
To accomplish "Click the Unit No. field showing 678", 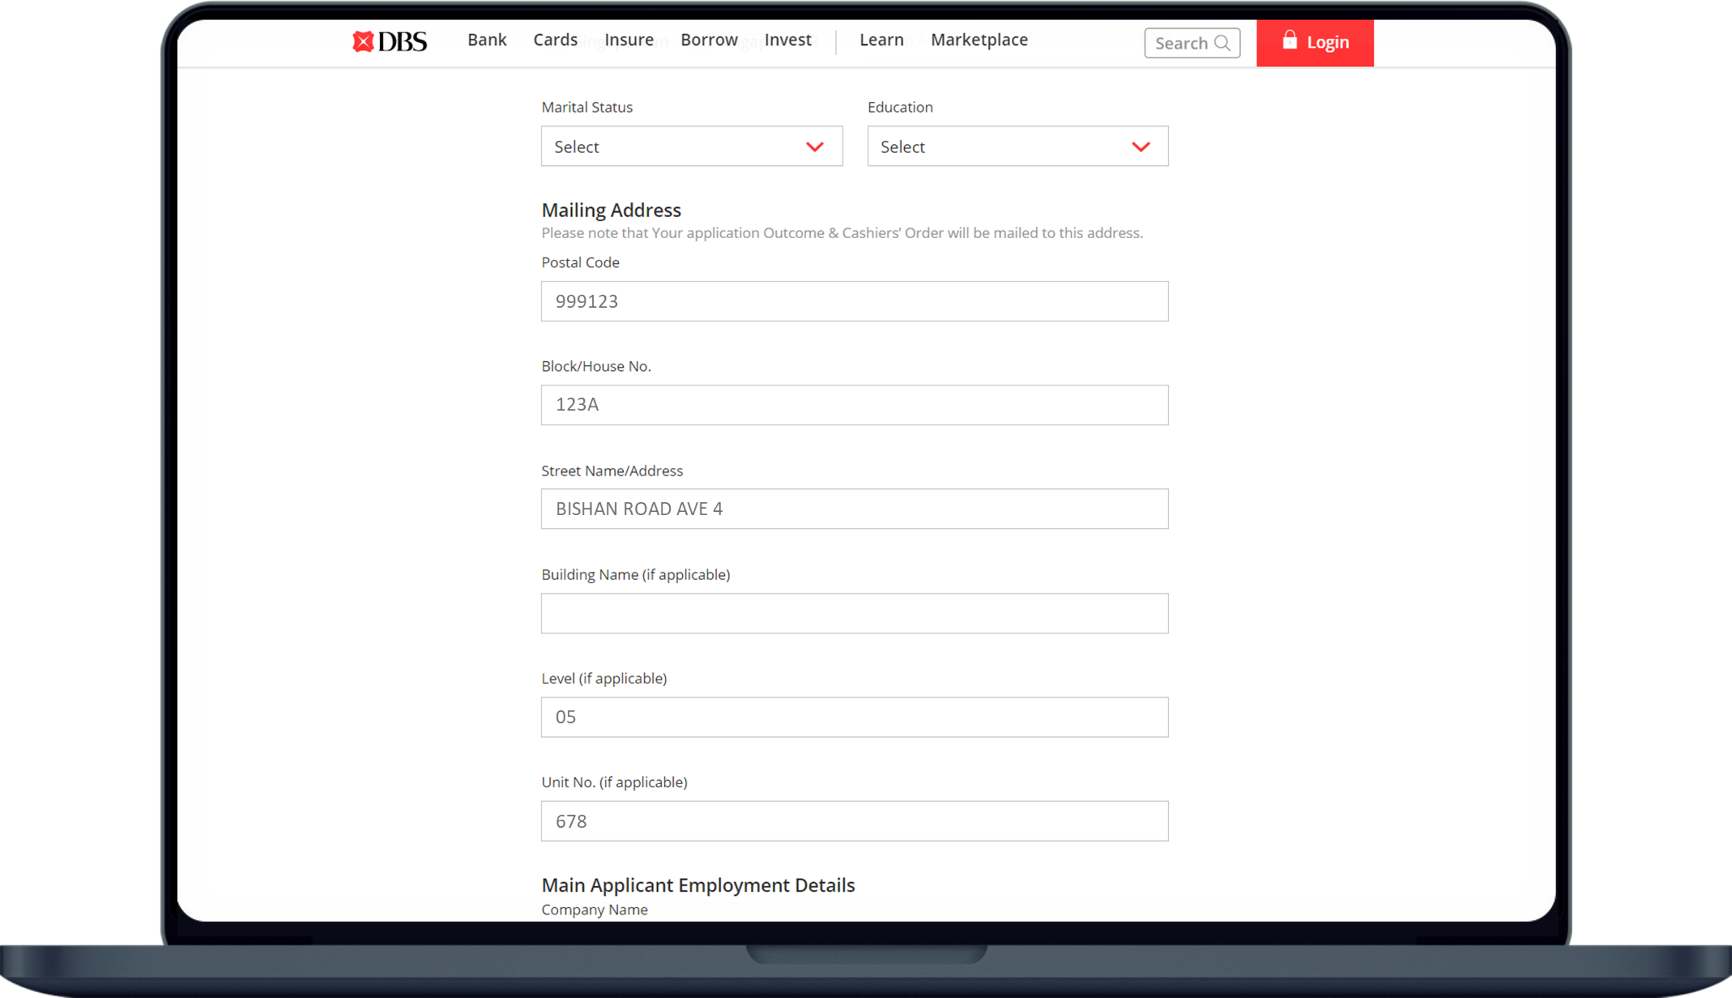I will click(854, 821).
